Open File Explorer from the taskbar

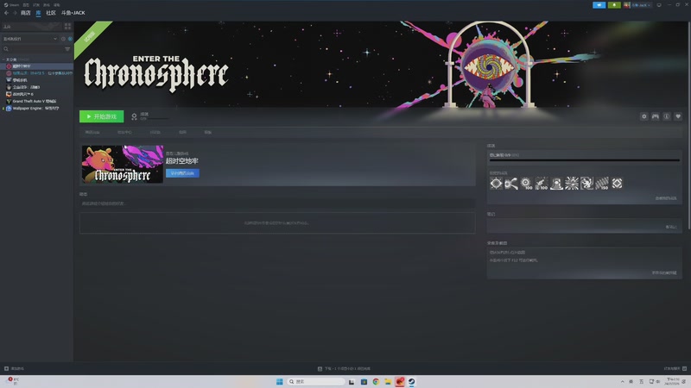tap(388, 381)
